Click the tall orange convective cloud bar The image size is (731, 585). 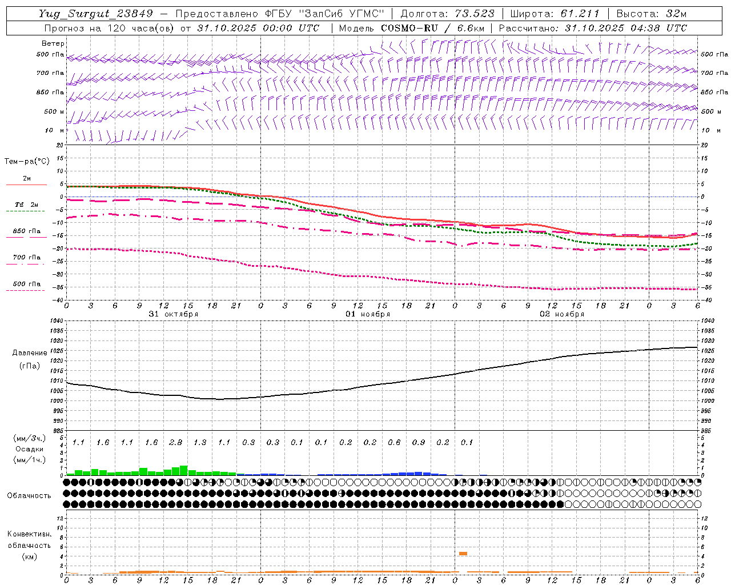point(463,554)
